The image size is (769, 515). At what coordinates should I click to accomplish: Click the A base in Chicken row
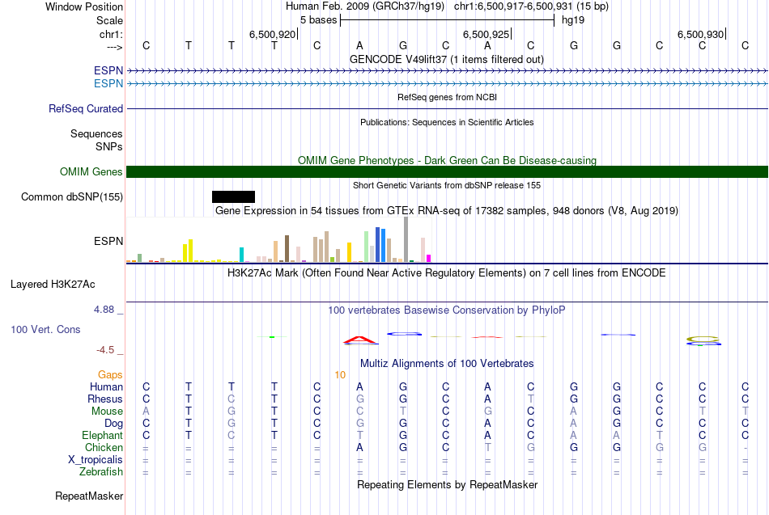(359, 447)
